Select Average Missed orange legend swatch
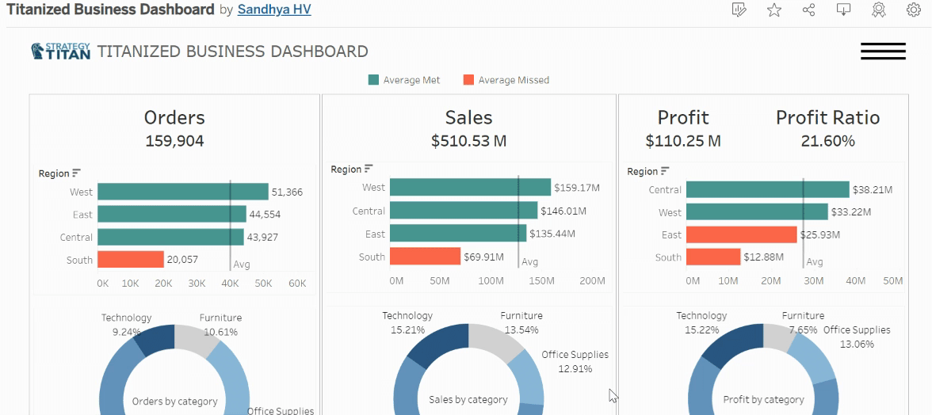The image size is (932, 415). tap(468, 80)
